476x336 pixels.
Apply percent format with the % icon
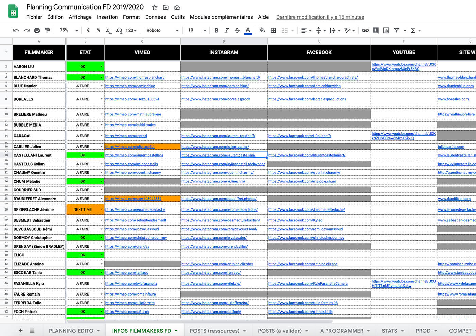coord(99,30)
